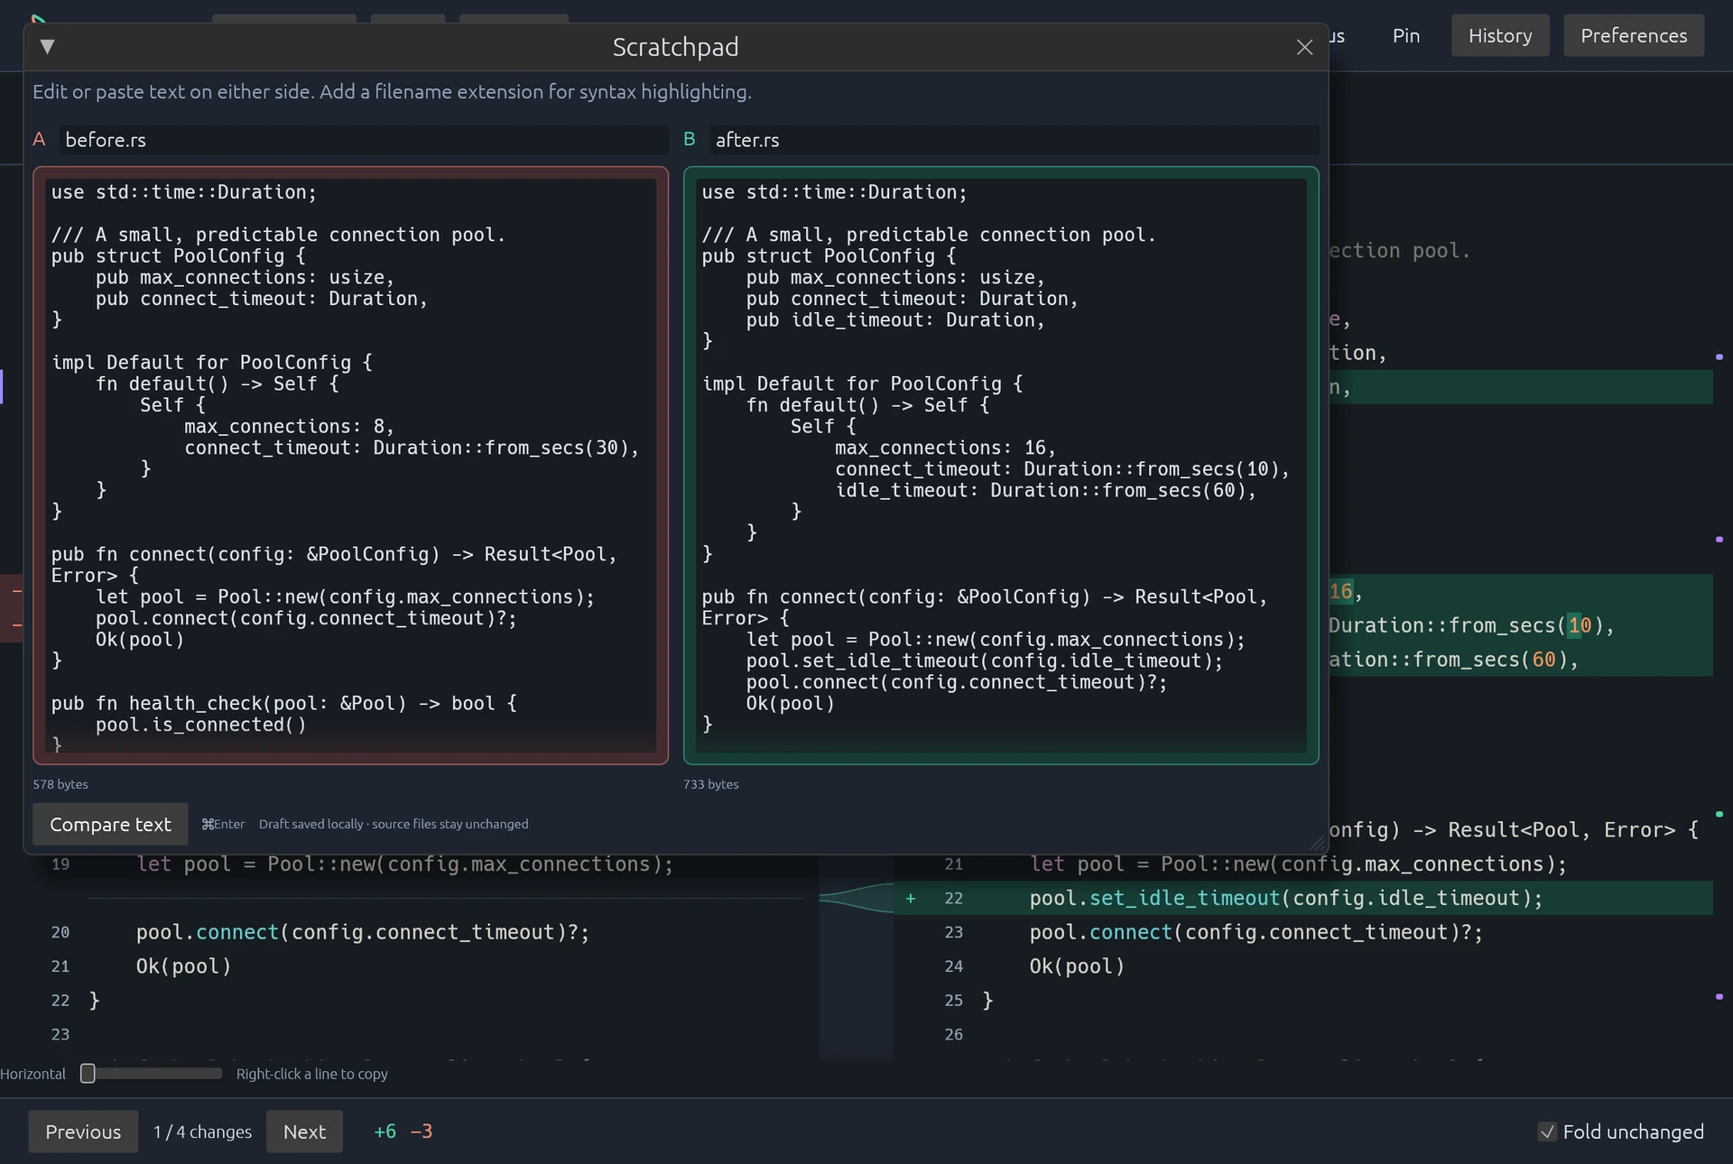
Task: Jump to the Next change
Action: [304, 1132]
